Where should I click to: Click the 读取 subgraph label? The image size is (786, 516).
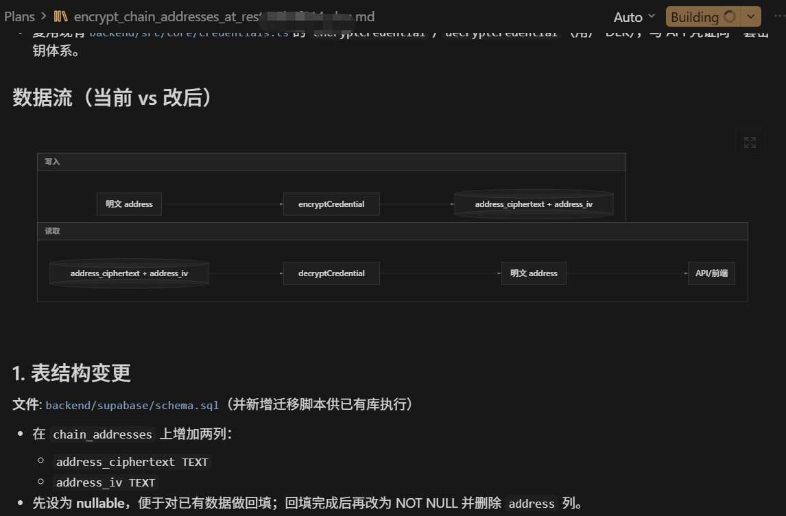tap(52, 231)
